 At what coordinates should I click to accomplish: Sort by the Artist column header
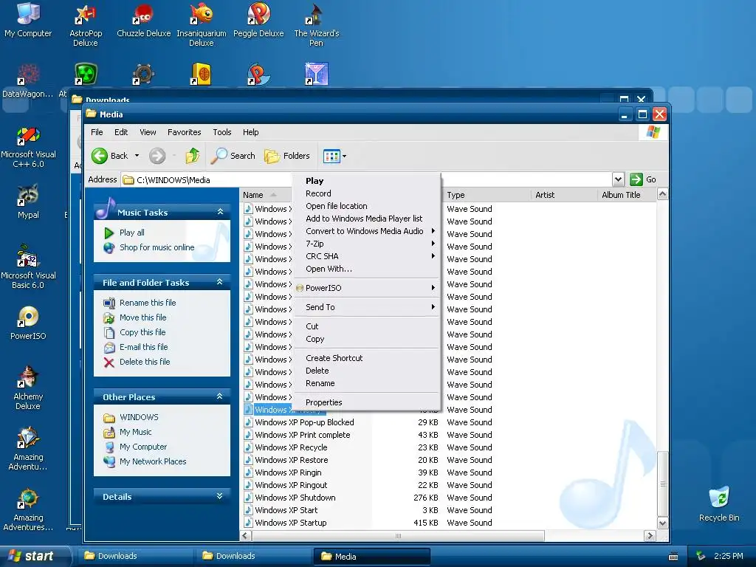564,195
